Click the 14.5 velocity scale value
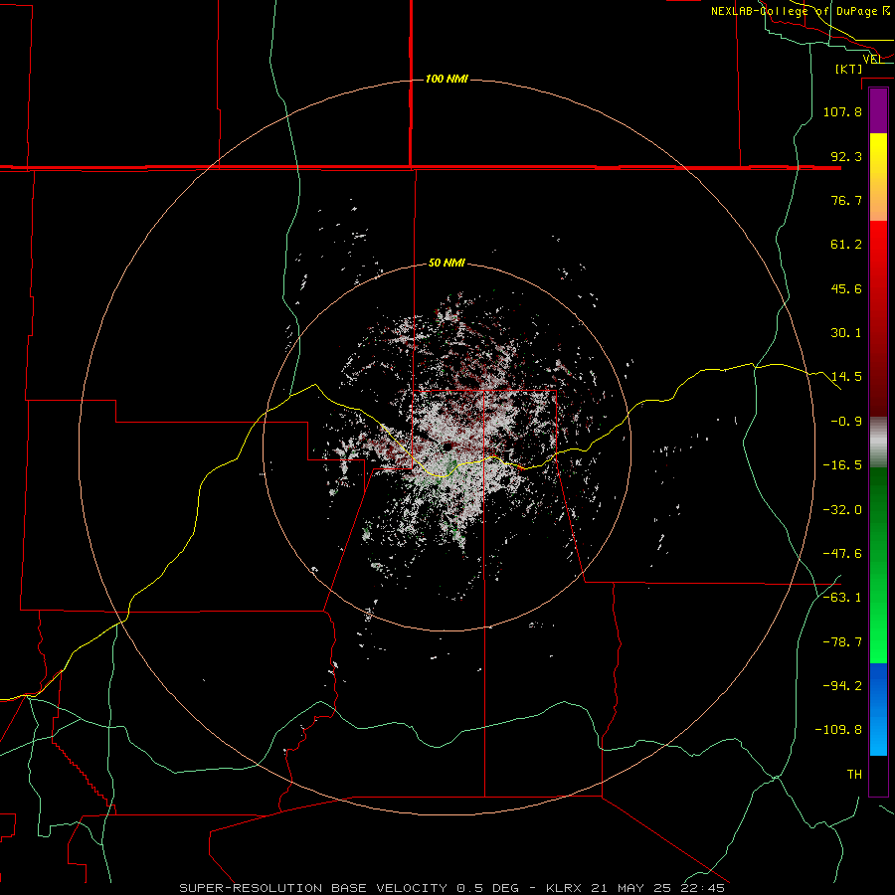 846,377
